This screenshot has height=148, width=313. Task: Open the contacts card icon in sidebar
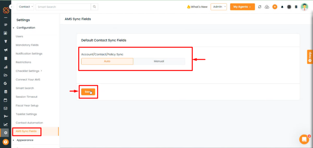click(x=6, y=33)
